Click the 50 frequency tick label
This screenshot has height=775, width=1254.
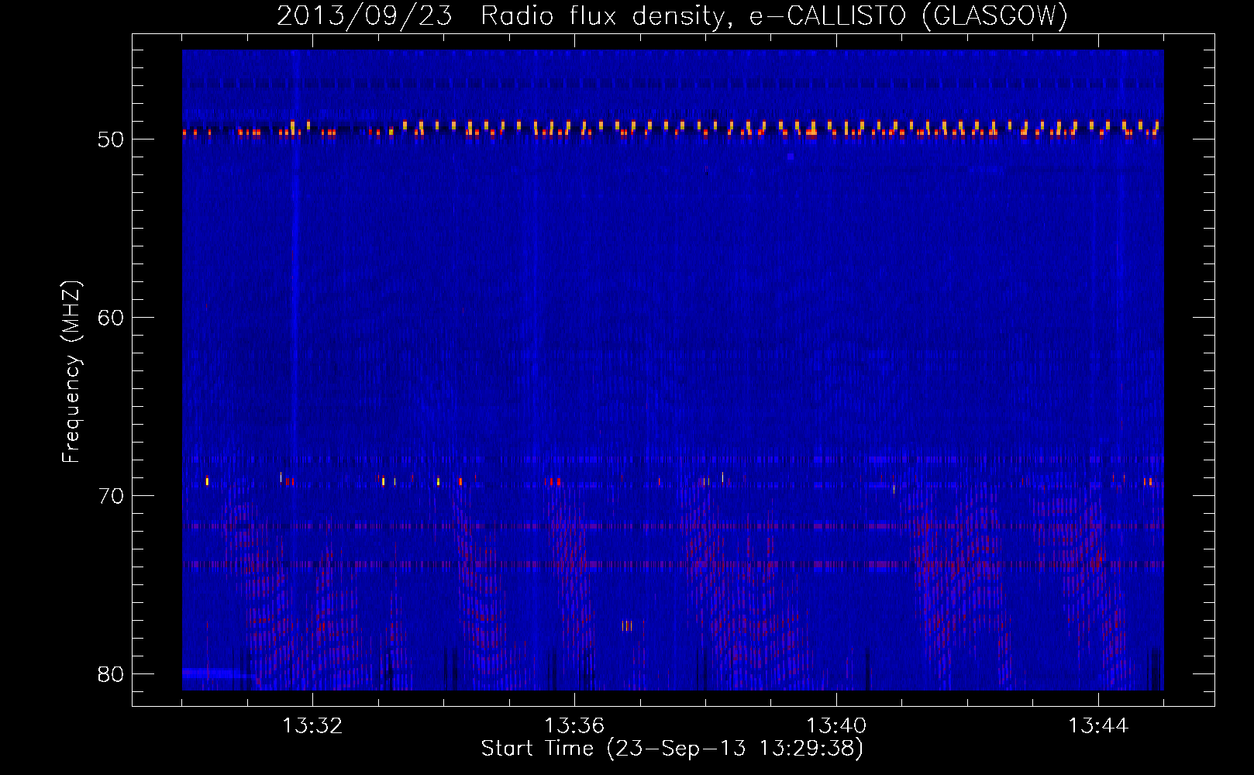[111, 139]
